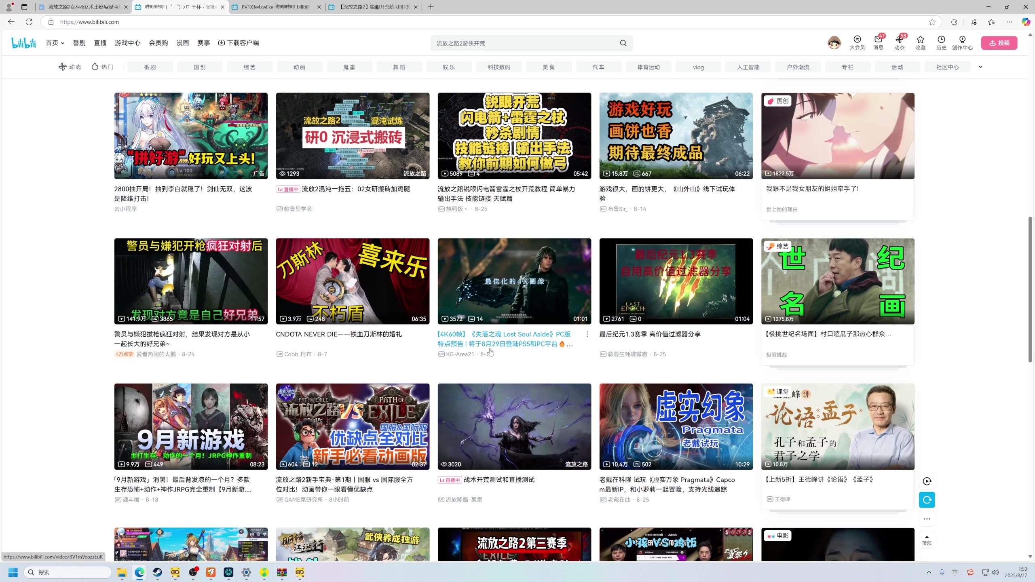Click the browser address bar
Screen dimensions: 1035x582
(491, 22)
